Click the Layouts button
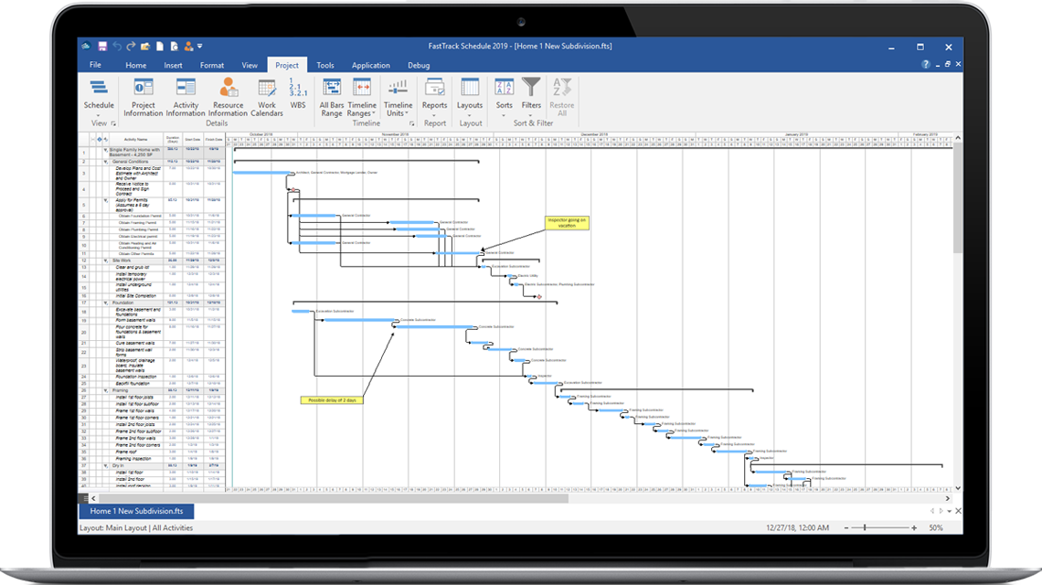The height and width of the screenshot is (585, 1042). pyautogui.click(x=470, y=96)
